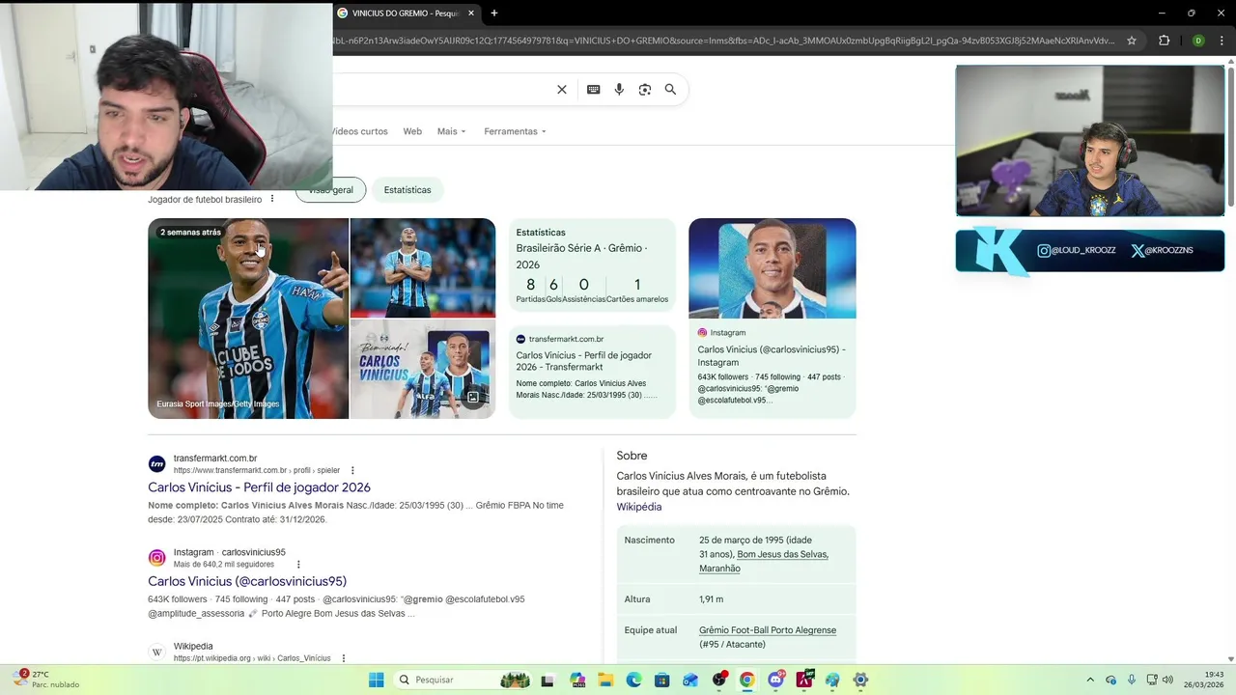Open more options for the Wikipedia result
Viewport: 1236px width, 695px height.
(343, 658)
